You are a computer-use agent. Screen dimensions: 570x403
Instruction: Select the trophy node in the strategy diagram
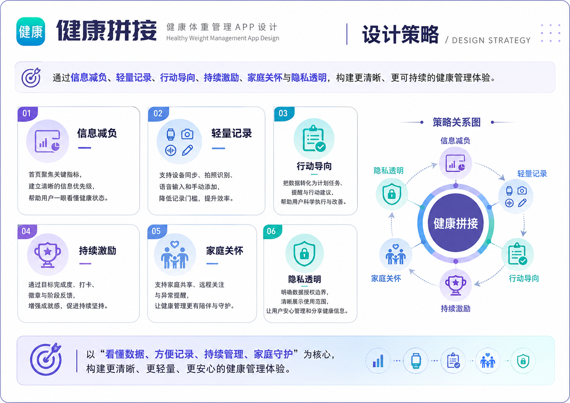point(455,285)
